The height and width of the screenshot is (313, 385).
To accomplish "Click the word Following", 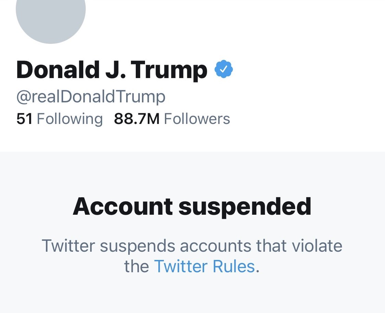I will pyautogui.click(x=70, y=119).
